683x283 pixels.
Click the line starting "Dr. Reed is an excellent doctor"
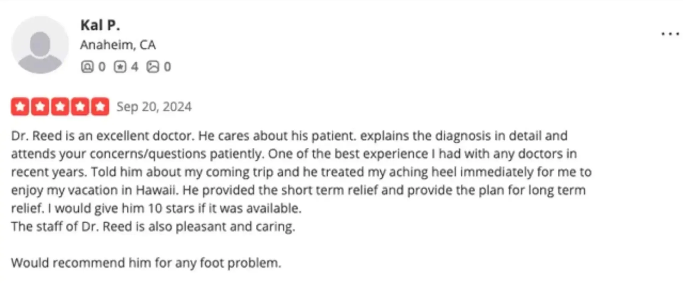(289, 136)
